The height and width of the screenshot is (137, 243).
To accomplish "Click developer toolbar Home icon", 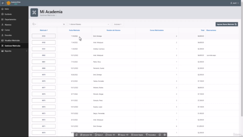I will pos(76,135).
